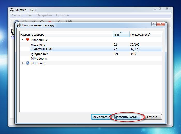
Task: Click user count 32/128
Action: [x=135, y=49]
